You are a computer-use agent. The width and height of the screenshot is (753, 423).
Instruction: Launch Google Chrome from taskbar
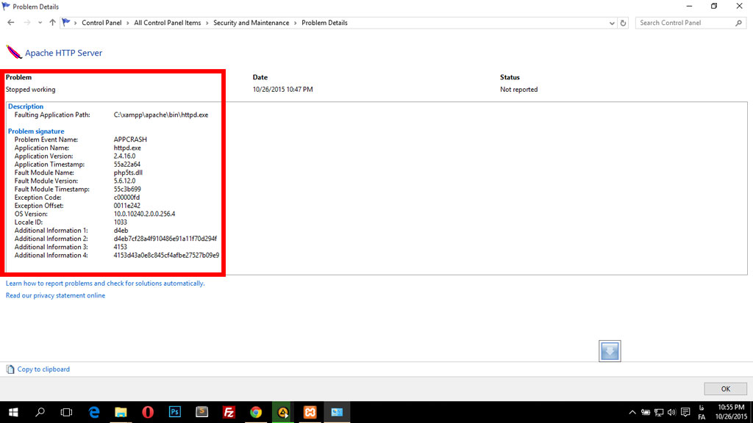[255, 413]
